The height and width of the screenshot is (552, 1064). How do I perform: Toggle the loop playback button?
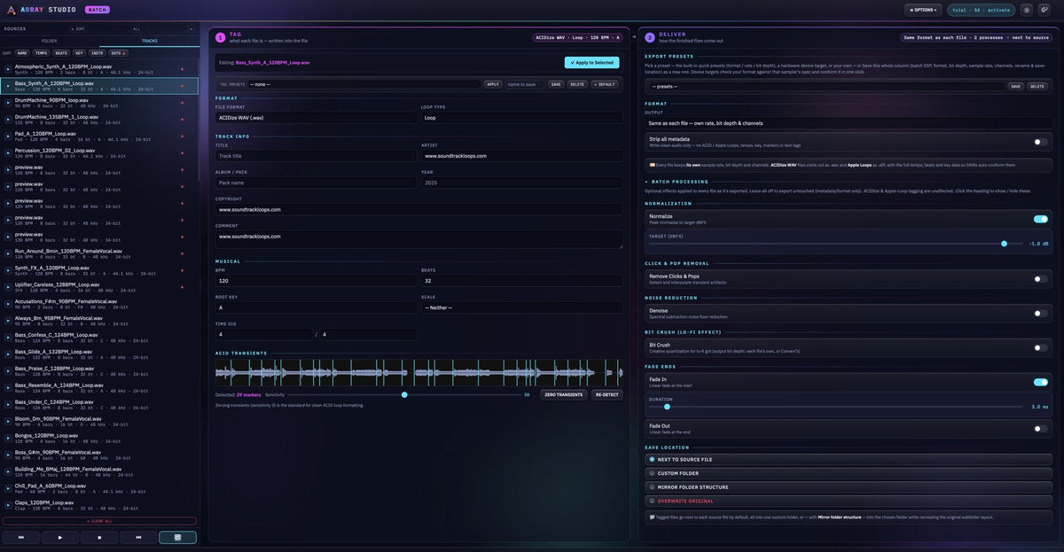tap(177, 537)
